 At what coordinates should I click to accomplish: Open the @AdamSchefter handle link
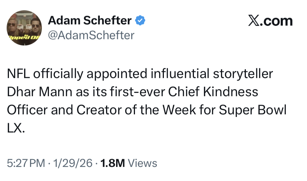91,35
